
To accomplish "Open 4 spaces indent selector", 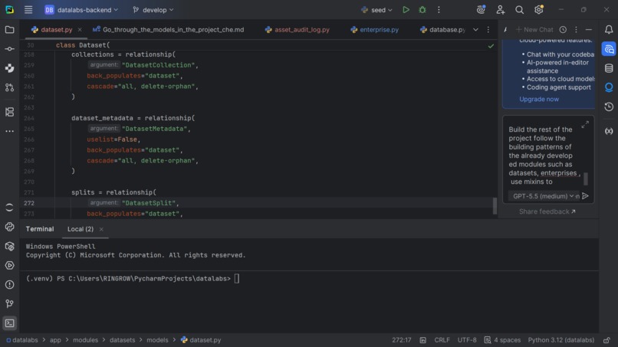I will click(x=502, y=340).
